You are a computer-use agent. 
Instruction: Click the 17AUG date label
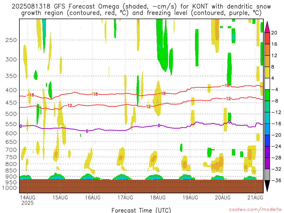tap(125, 197)
